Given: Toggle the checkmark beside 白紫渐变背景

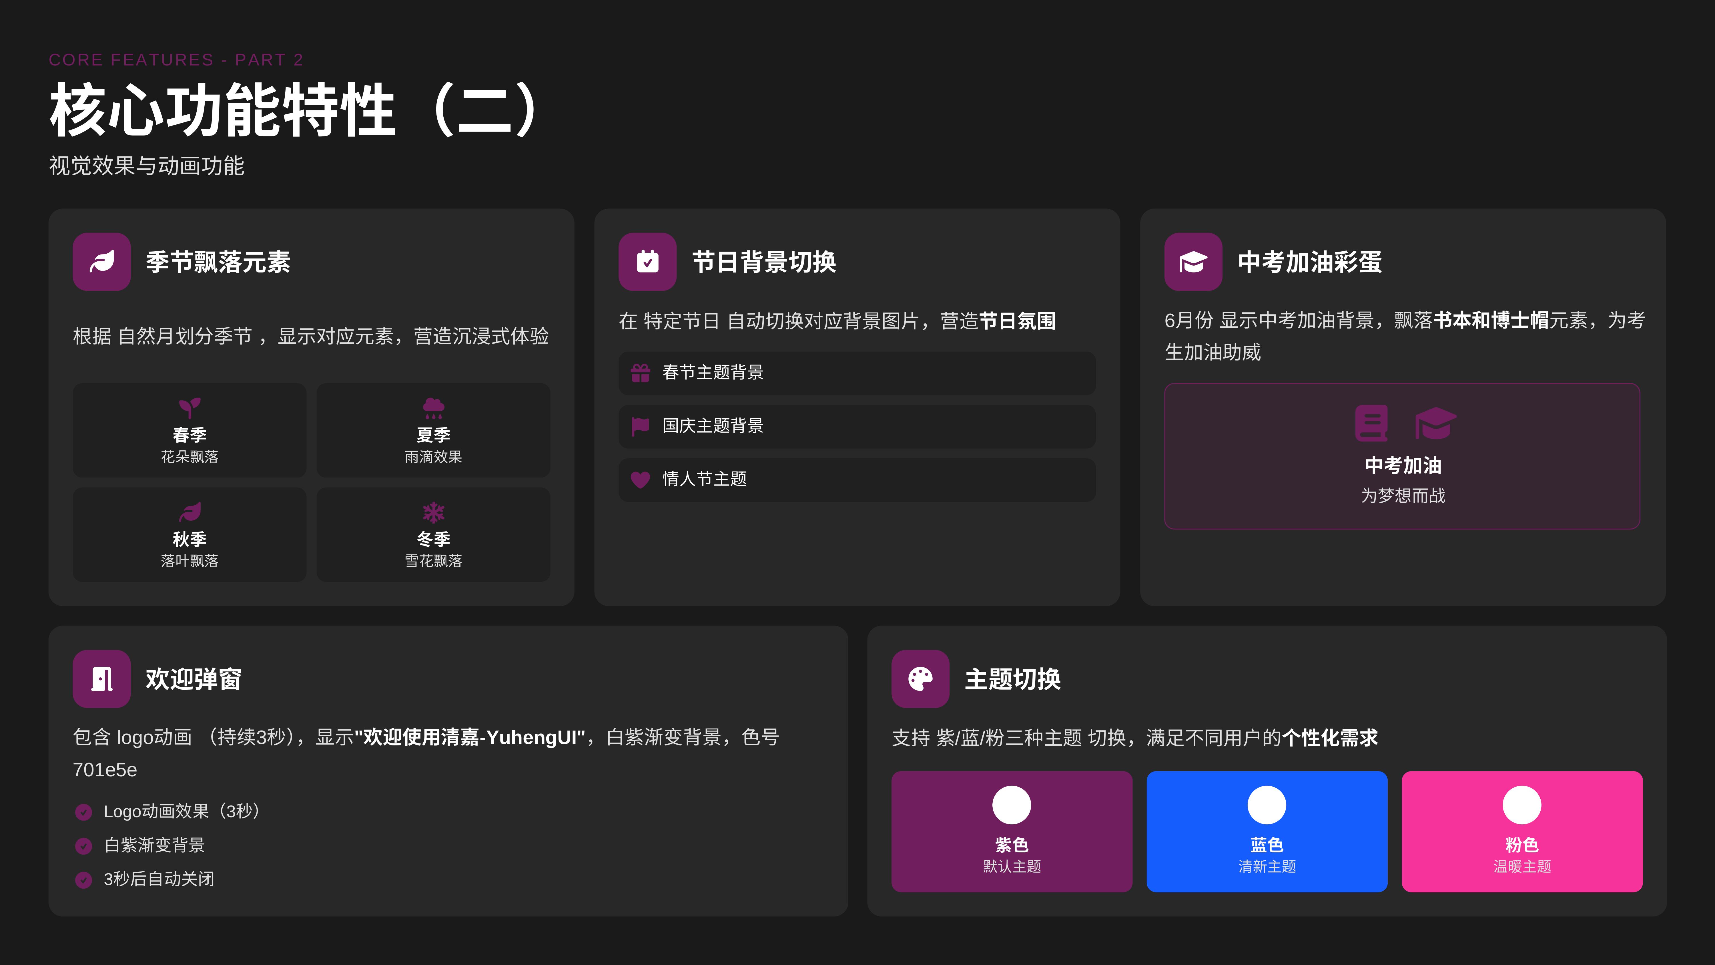Looking at the screenshot, I should (x=83, y=846).
